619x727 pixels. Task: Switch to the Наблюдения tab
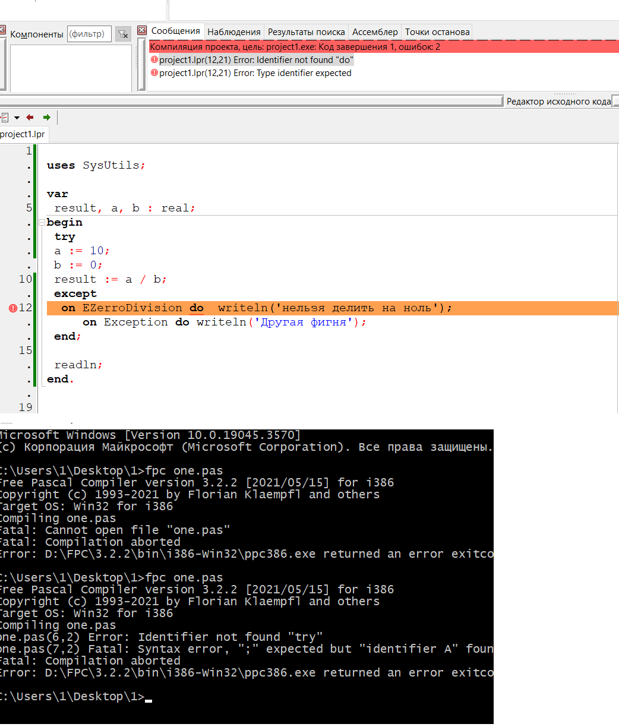pyautogui.click(x=234, y=32)
